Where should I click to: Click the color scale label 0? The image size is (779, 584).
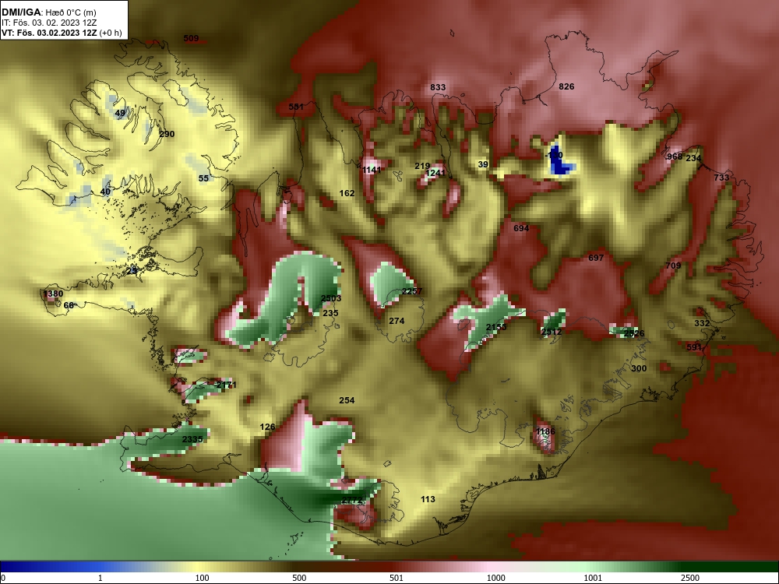click(4, 578)
